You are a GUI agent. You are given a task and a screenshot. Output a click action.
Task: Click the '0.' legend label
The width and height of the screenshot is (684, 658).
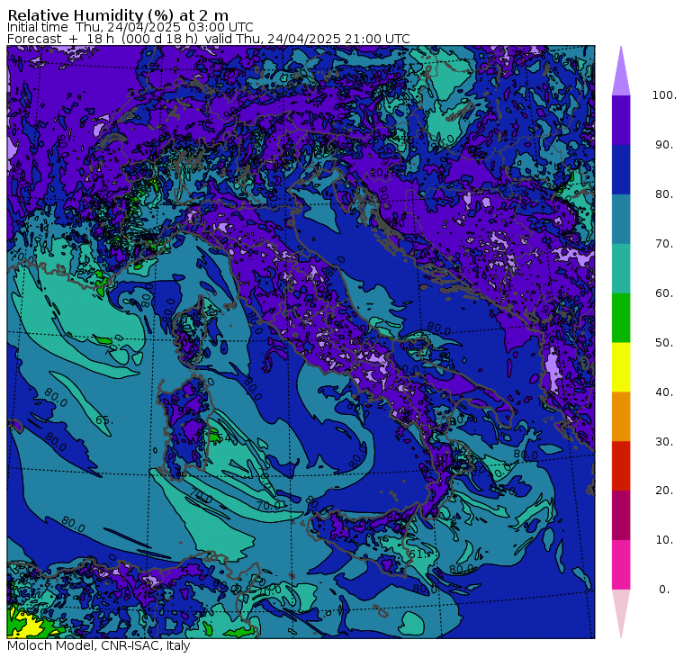[x=664, y=589]
